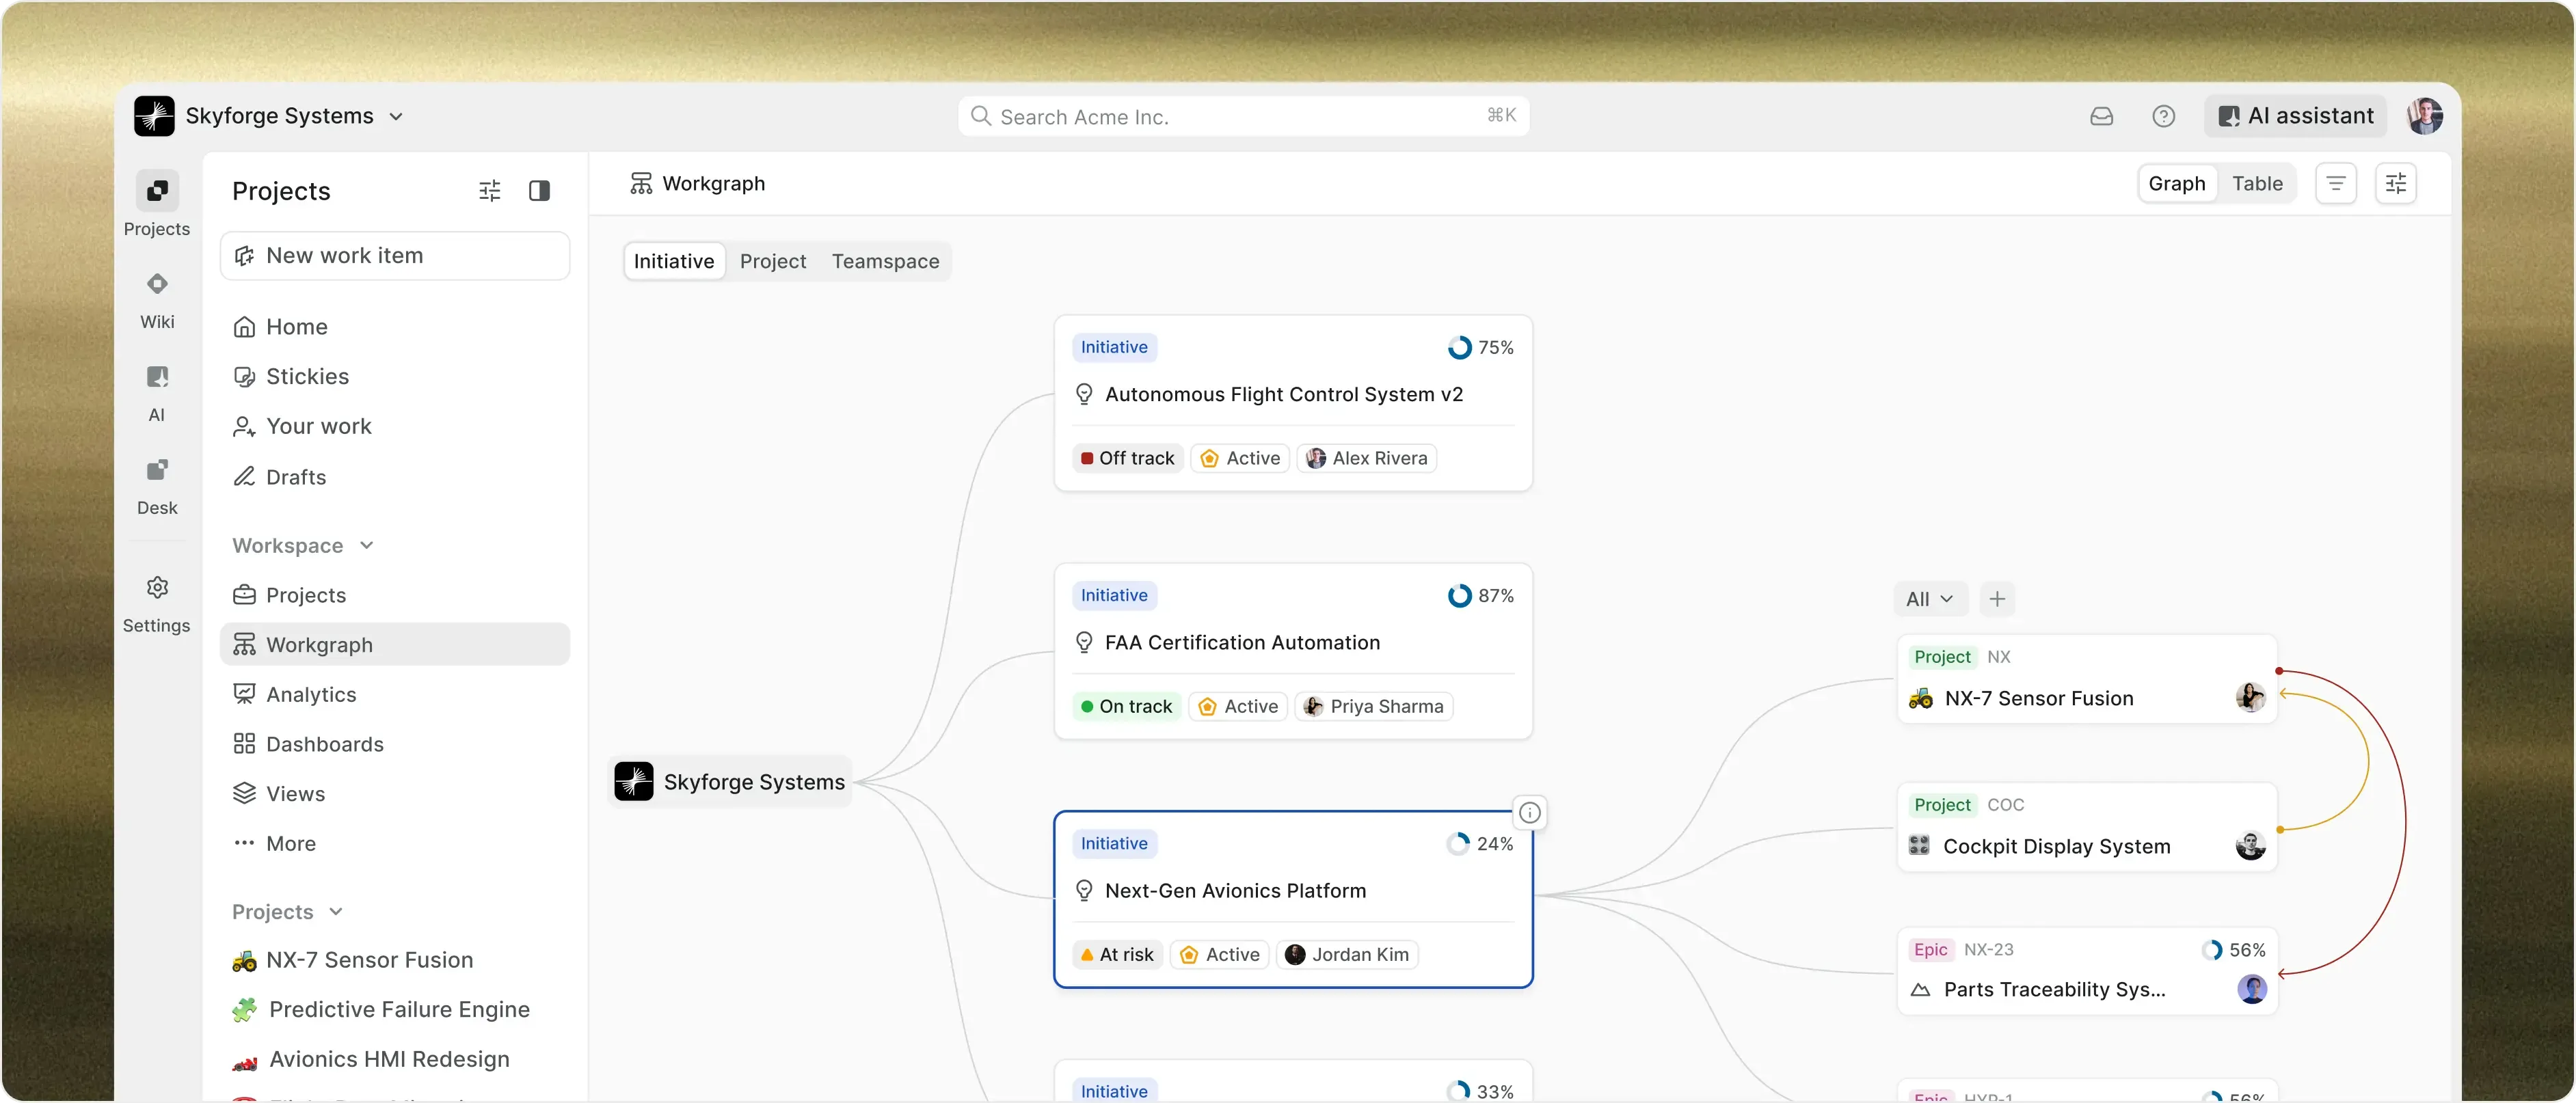Image resolution: width=2576 pixels, height=1103 pixels.
Task: Open the Projects rail icon
Action: pyautogui.click(x=157, y=191)
